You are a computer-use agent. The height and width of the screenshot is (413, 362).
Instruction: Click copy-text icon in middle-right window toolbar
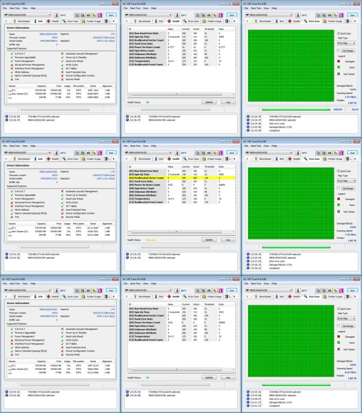[x=318, y=153]
